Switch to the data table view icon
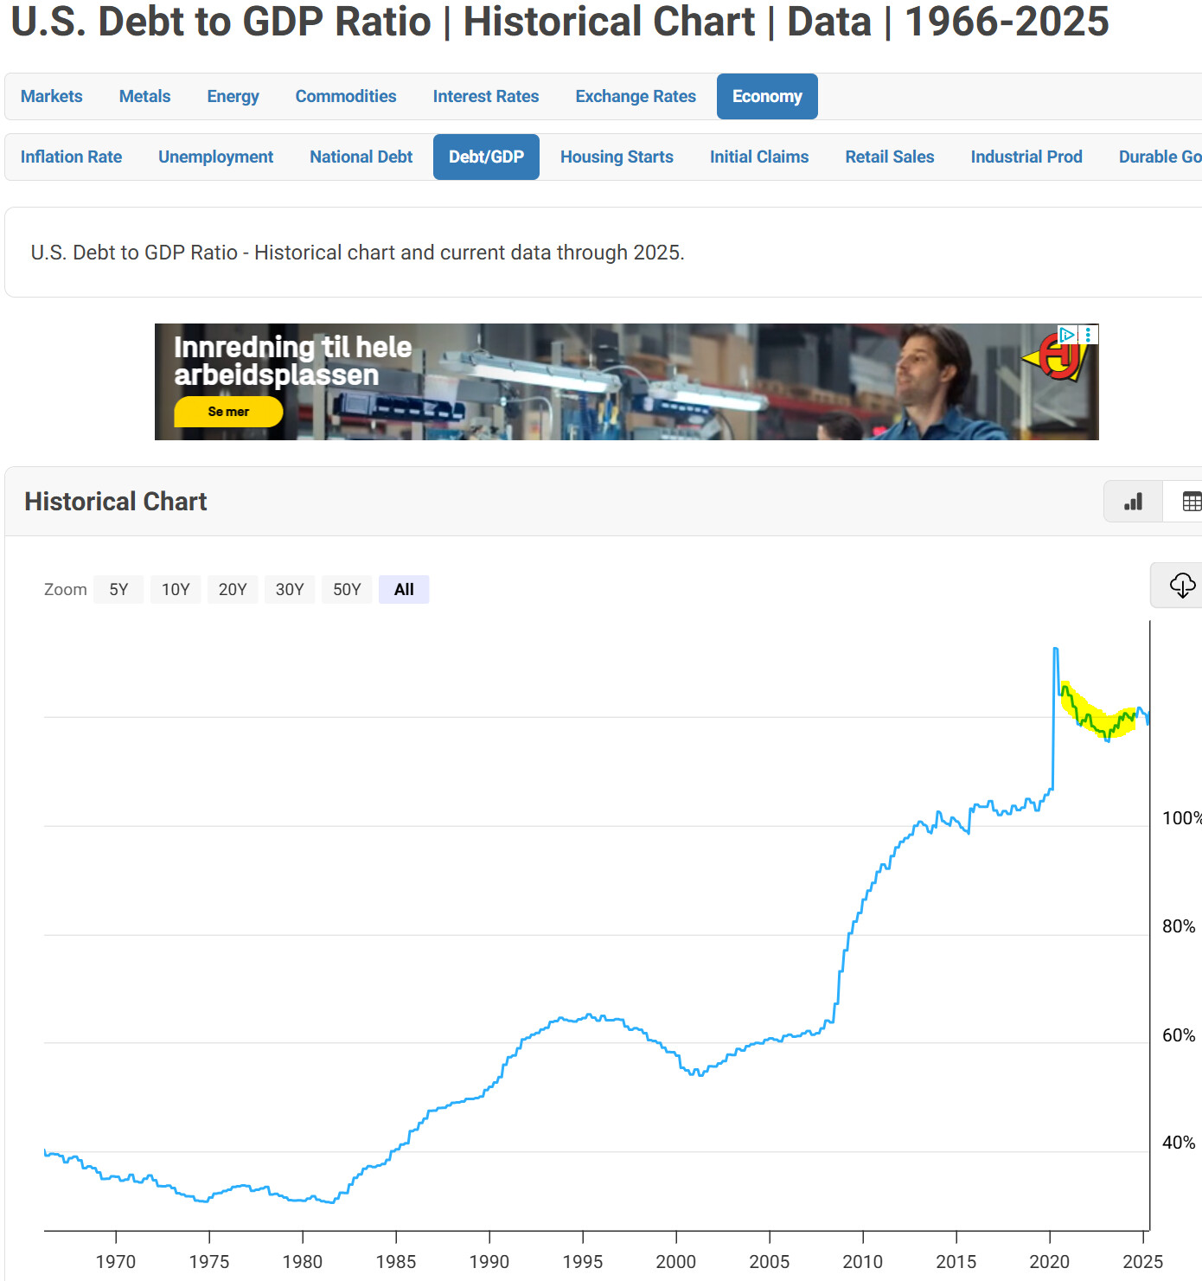Screen dimensions: 1202x1281 1191,502
